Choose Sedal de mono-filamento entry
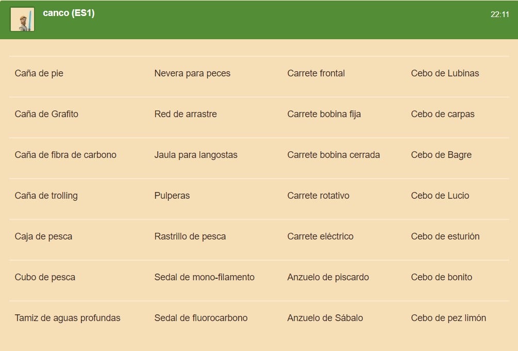Viewport: 518px width, 351px height. pyautogui.click(x=204, y=277)
